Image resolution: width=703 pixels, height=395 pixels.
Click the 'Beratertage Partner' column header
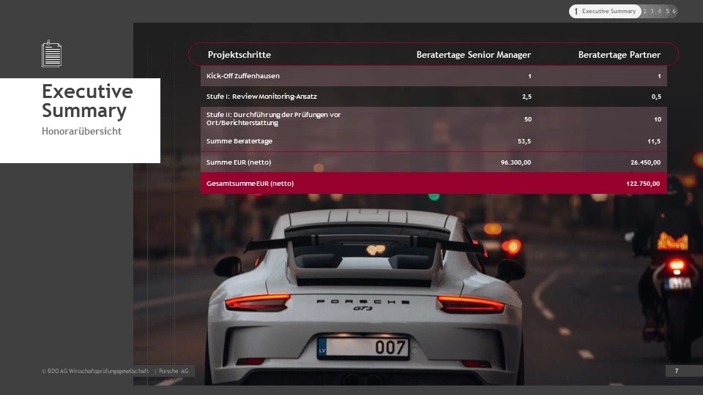click(x=620, y=55)
